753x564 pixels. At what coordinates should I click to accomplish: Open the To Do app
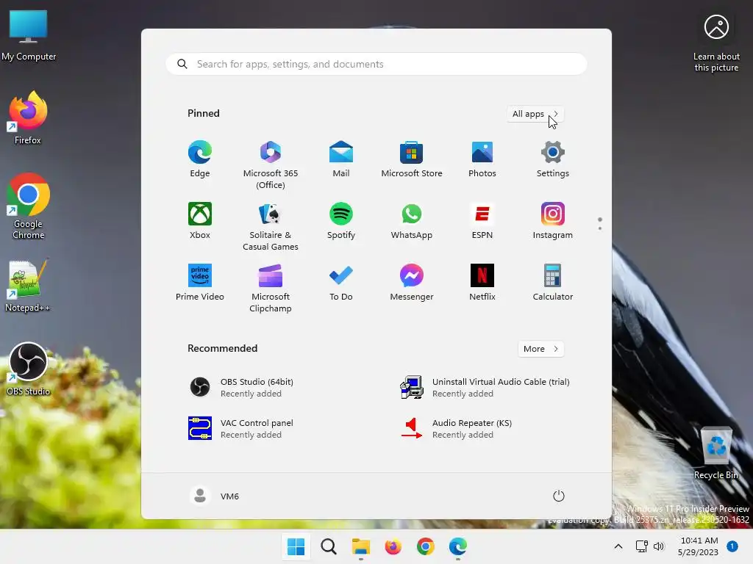(x=341, y=283)
